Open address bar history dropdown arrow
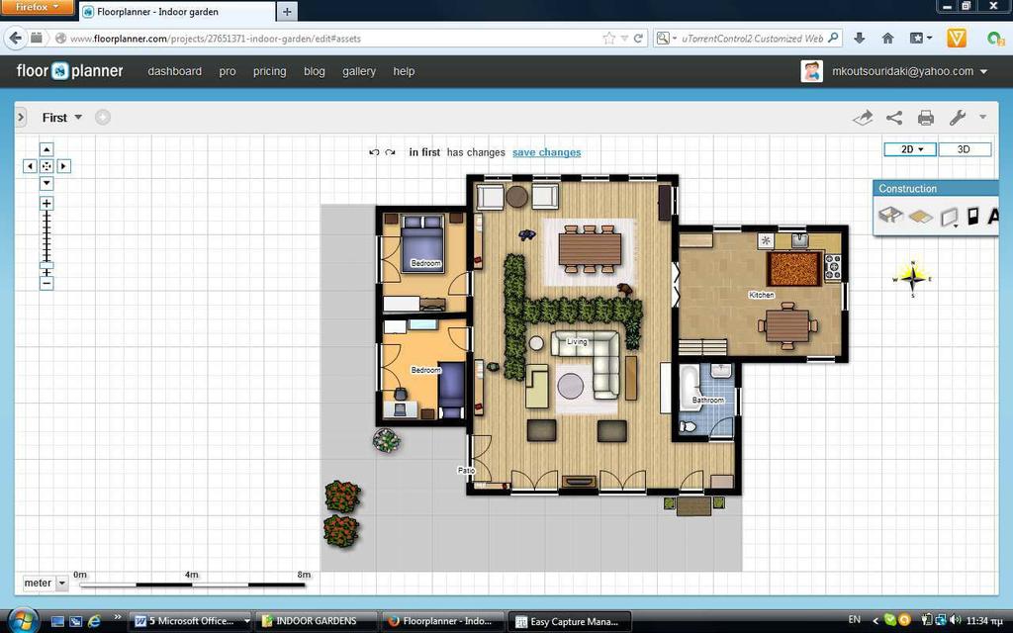1013x633 pixels. point(624,39)
